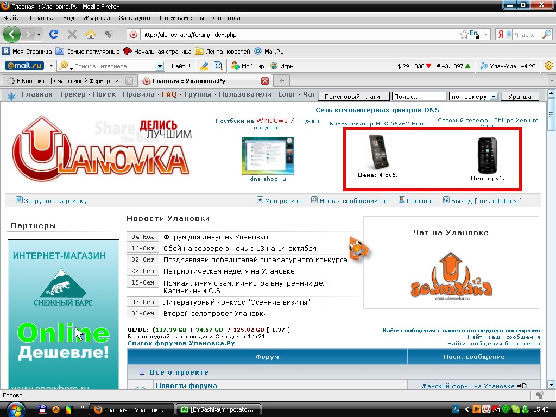This screenshot has height=417, width=556.
Task: Click the vertical scrollbar down arrow
Action: (x=551, y=384)
